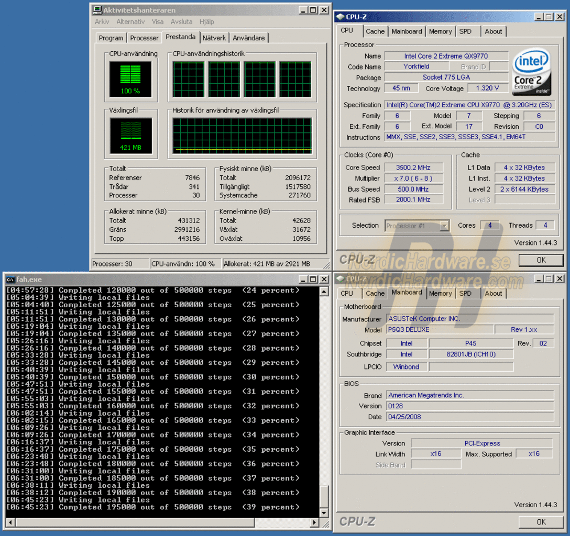Click the Multiplier value x 7.0
The height and width of the screenshot is (536, 570).
(x=413, y=178)
